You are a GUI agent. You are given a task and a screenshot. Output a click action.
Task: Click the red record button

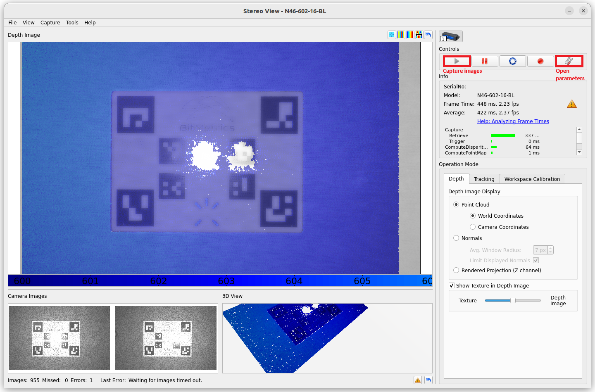pyautogui.click(x=540, y=61)
